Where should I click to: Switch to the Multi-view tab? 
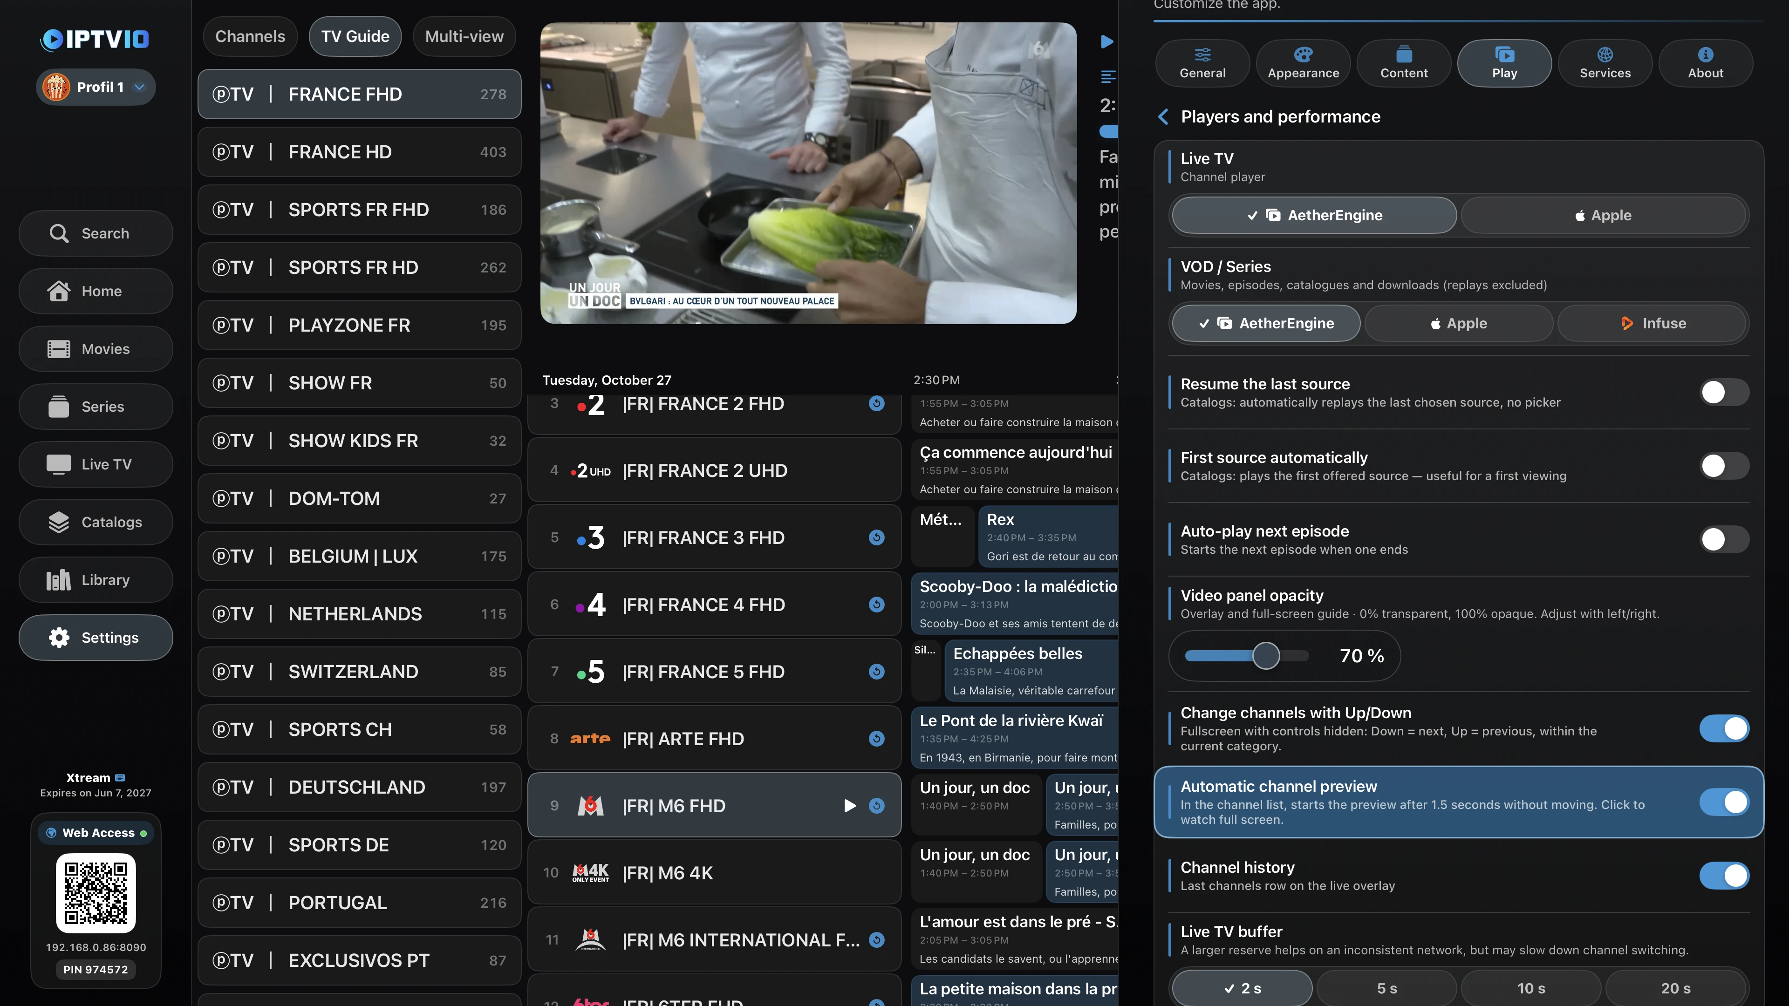[464, 36]
